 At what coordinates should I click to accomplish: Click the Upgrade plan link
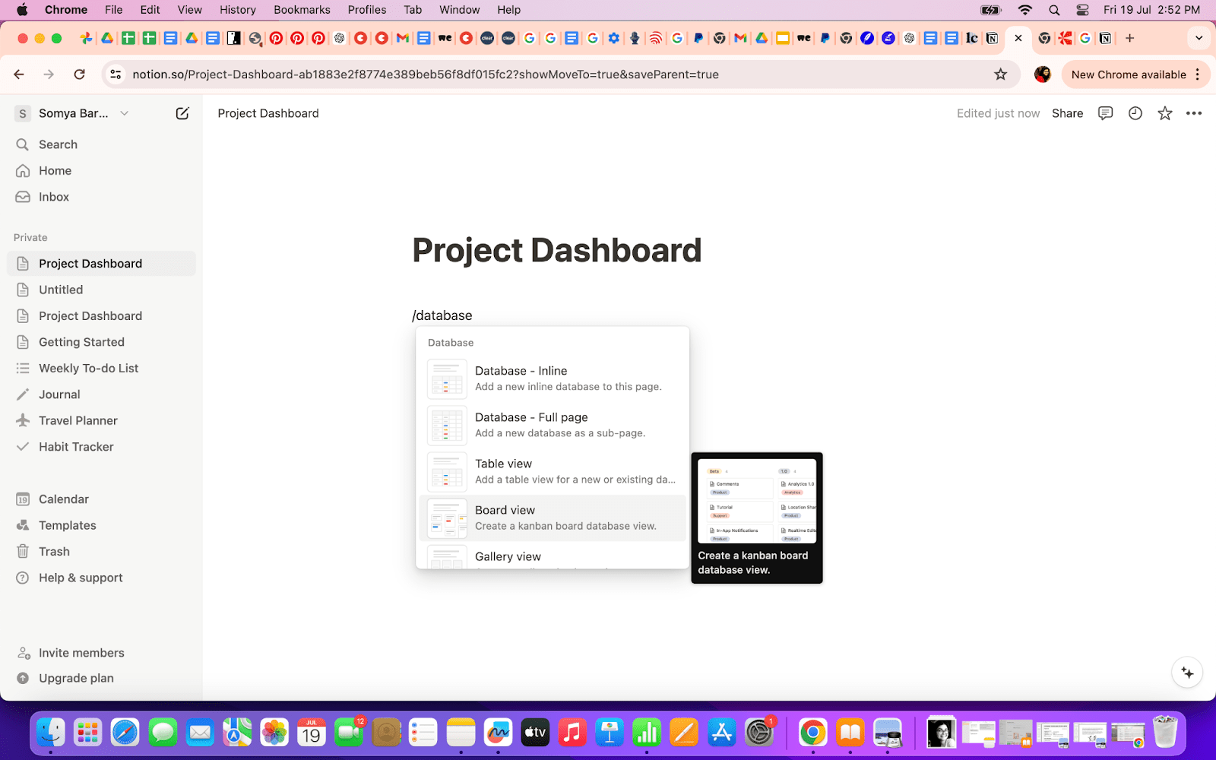click(x=75, y=677)
